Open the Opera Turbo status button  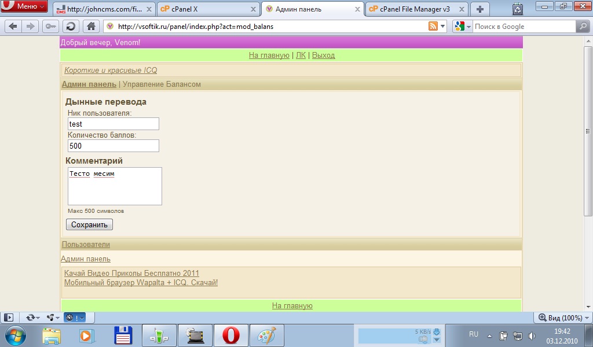(75, 318)
